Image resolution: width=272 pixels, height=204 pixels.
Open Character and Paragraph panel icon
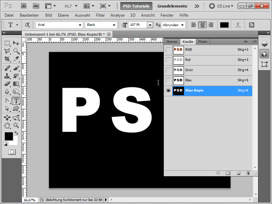point(252,25)
